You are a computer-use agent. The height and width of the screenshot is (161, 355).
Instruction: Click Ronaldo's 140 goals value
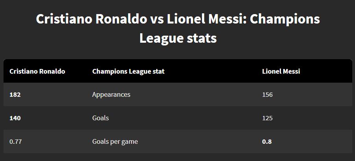click(x=15, y=118)
